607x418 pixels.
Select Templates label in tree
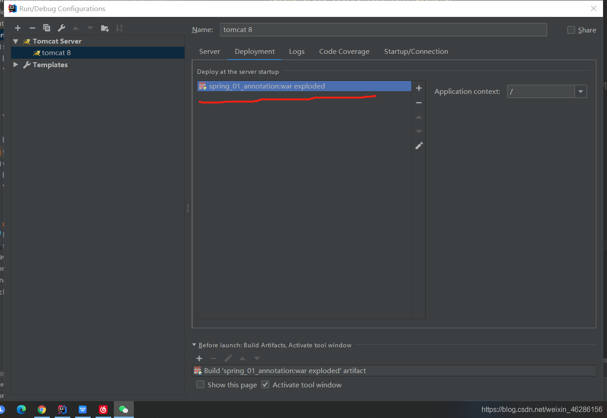pos(50,65)
